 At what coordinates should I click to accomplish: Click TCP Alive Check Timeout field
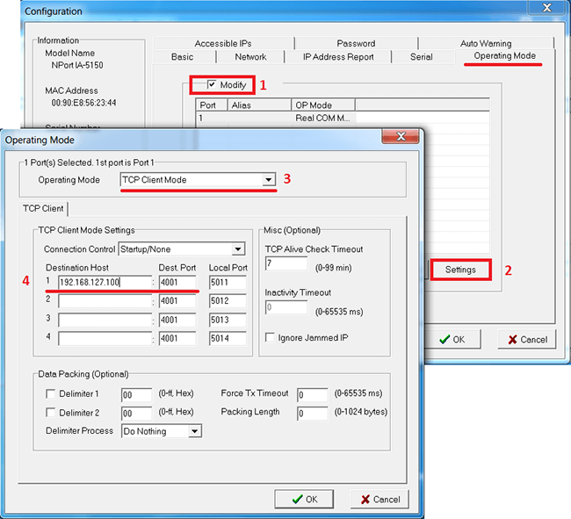(286, 263)
